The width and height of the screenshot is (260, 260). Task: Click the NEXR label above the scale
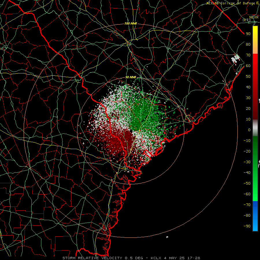tap(254, 17)
